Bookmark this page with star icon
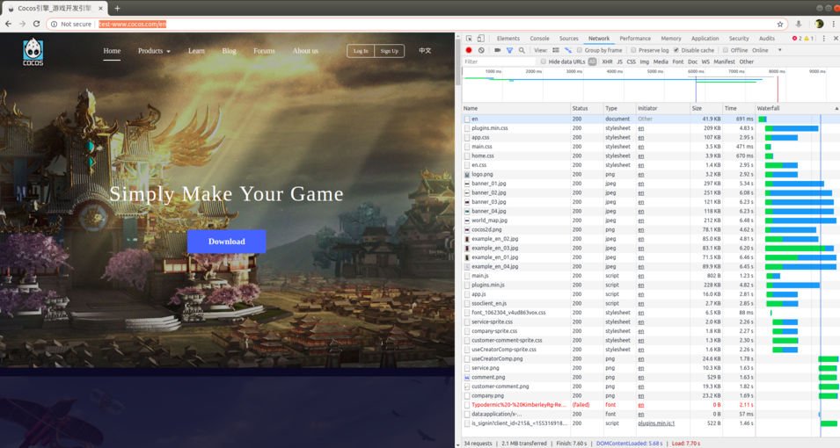The image size is (840, 448). [779, 24]
